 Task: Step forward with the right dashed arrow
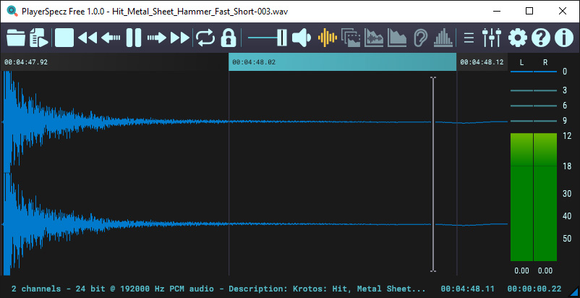pyautogui.click(x=157, y=37)
